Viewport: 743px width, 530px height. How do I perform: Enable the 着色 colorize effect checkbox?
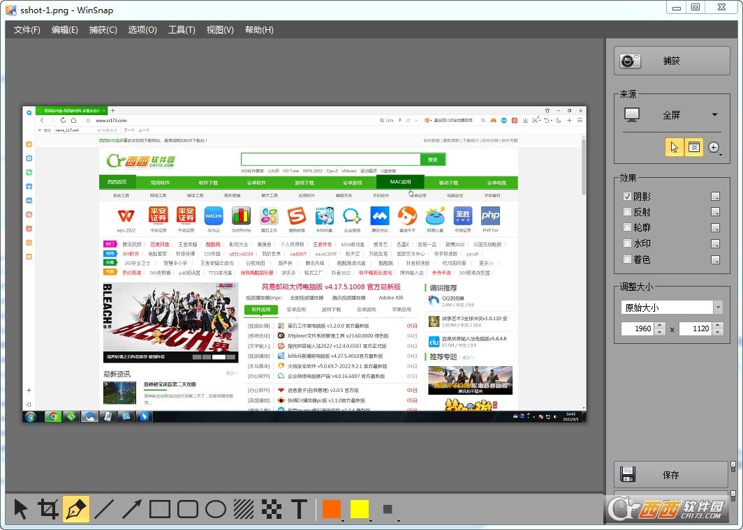(627, 259)
